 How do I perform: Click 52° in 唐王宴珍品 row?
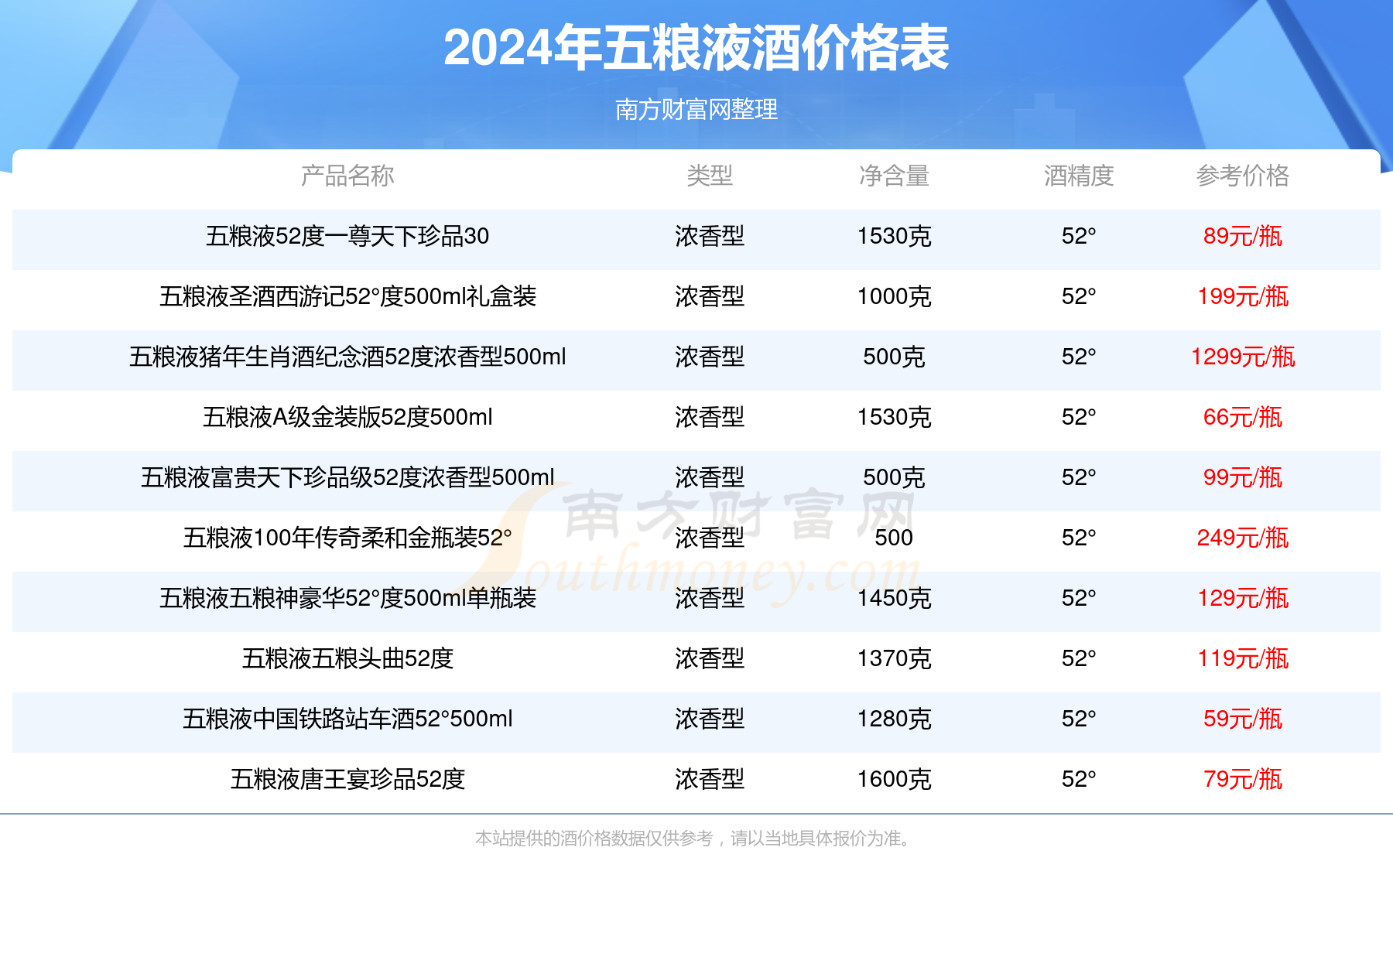click(x=1079, y=779)
